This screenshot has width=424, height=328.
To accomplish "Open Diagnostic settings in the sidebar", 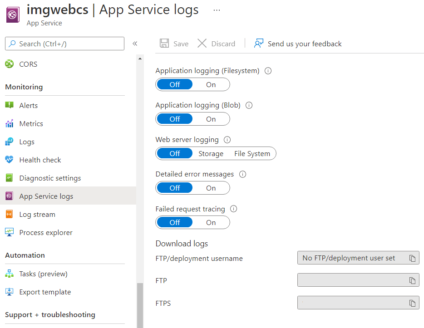I will click(50, 178).
